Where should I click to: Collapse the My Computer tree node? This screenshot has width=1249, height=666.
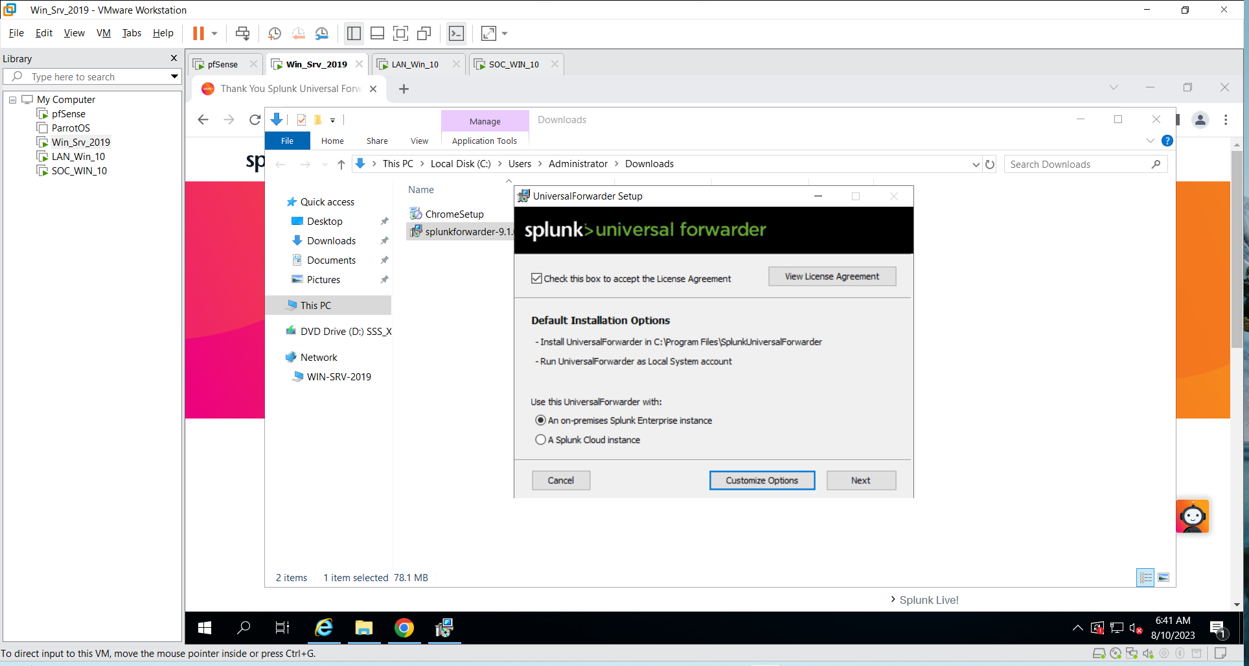click(x=12, y=100)
